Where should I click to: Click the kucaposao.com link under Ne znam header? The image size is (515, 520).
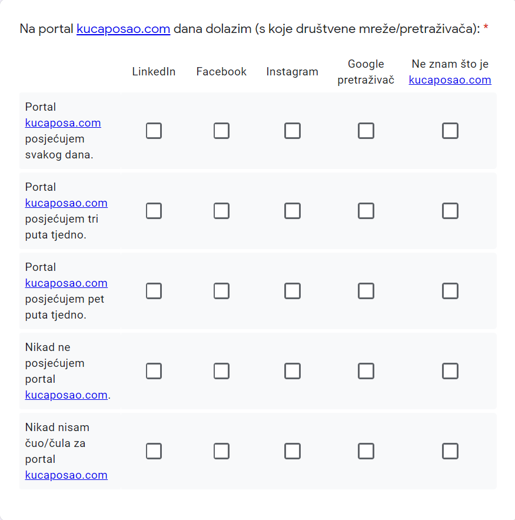450,80
